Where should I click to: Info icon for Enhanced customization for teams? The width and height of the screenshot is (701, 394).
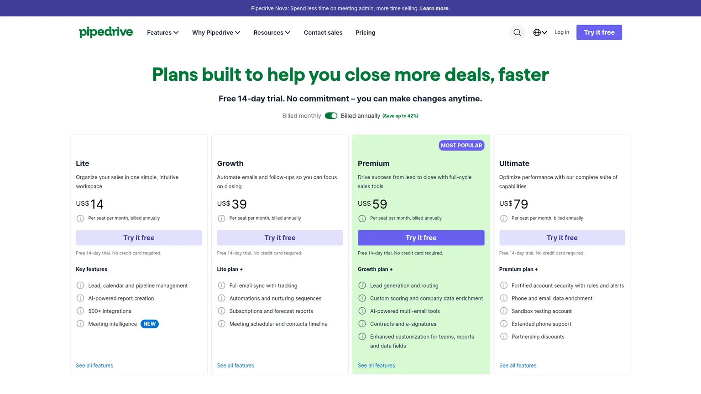click(362, 337)
